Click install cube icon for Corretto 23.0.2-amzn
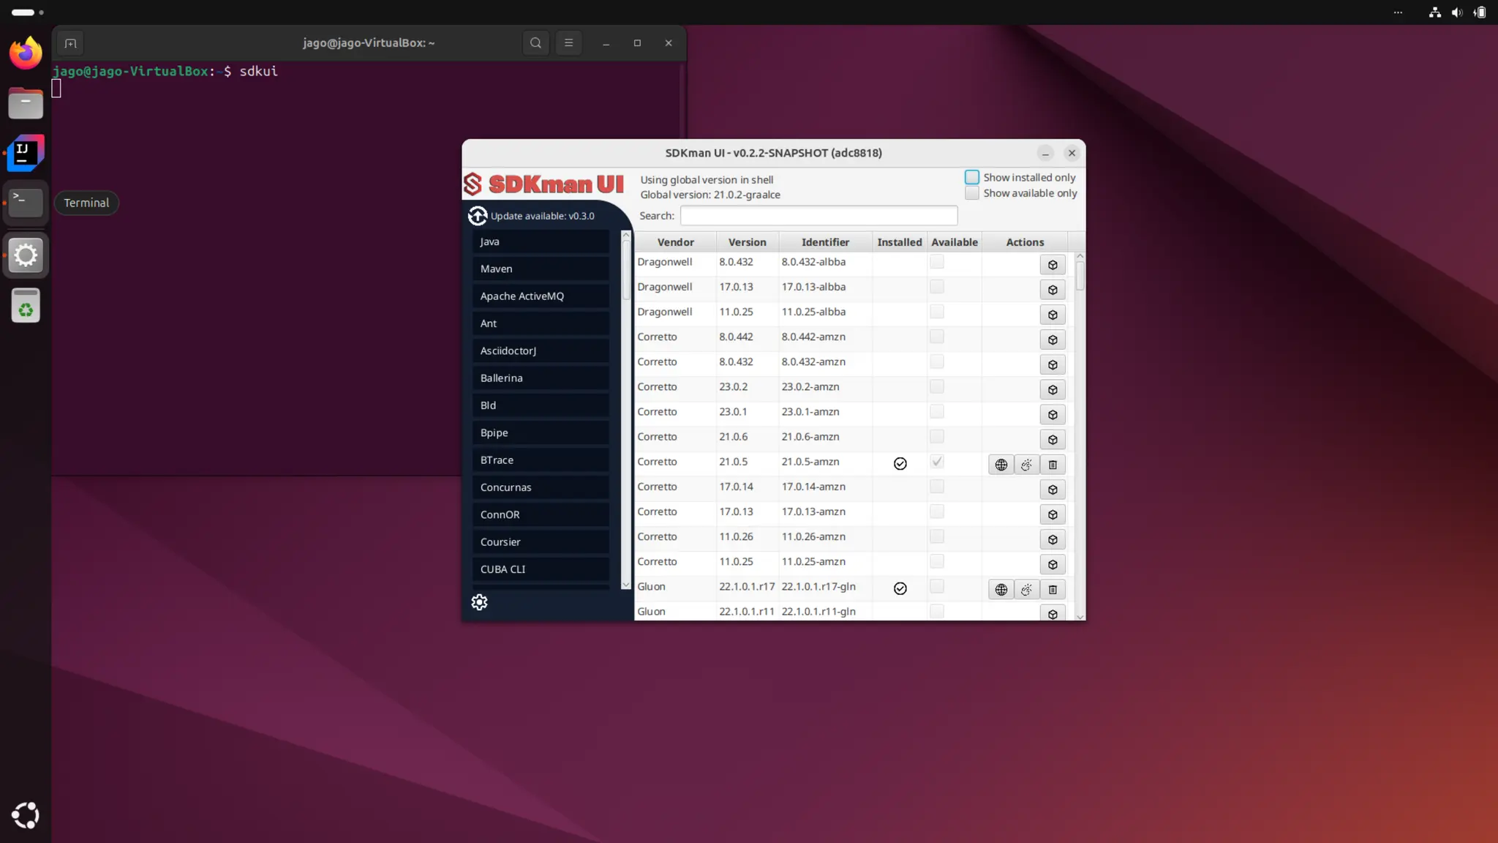This screenshot has width=1498, height=843. (1053, 390)
